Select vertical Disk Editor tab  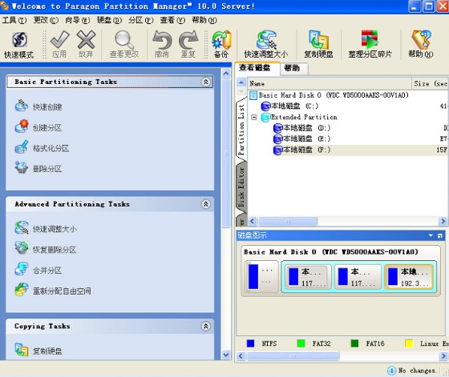[241, 187]
